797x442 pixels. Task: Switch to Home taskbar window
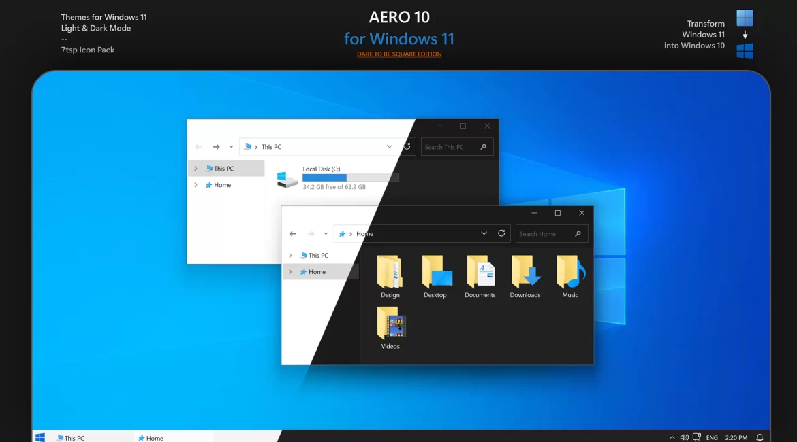point(151,438)
